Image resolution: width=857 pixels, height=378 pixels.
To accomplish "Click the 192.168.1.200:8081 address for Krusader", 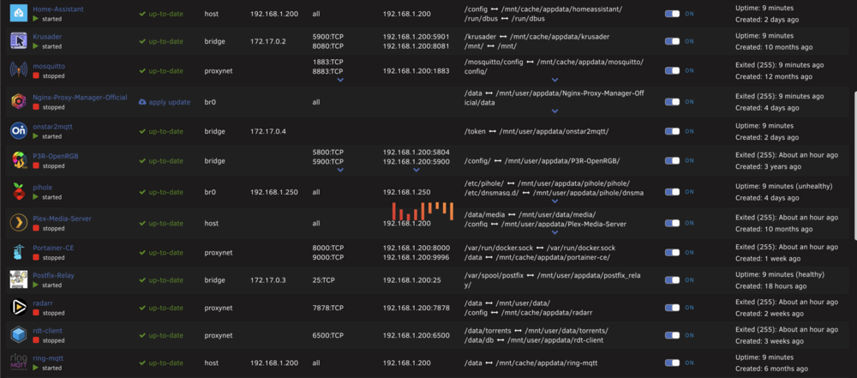I will tap(417, 46).
